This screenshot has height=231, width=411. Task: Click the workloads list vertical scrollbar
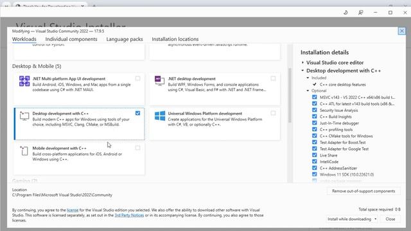point(290,95)
